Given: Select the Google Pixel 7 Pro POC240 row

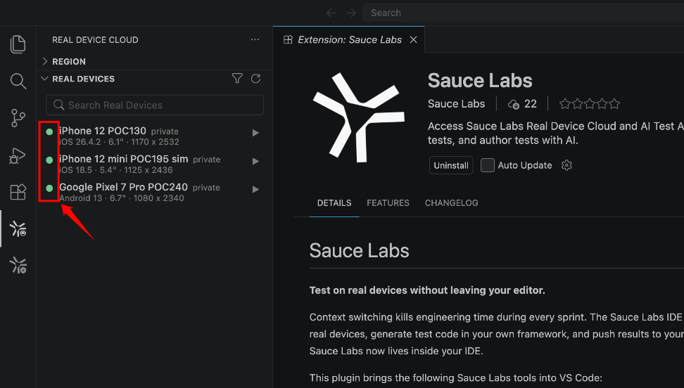Looking at the screenshot, I should 154,193.
